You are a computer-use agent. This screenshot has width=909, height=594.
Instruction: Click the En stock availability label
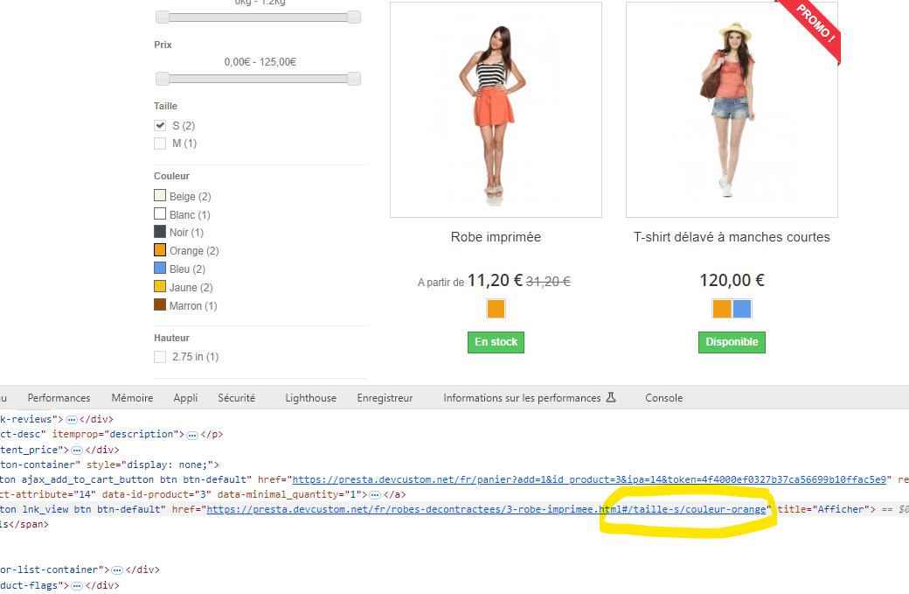[496, 342]
